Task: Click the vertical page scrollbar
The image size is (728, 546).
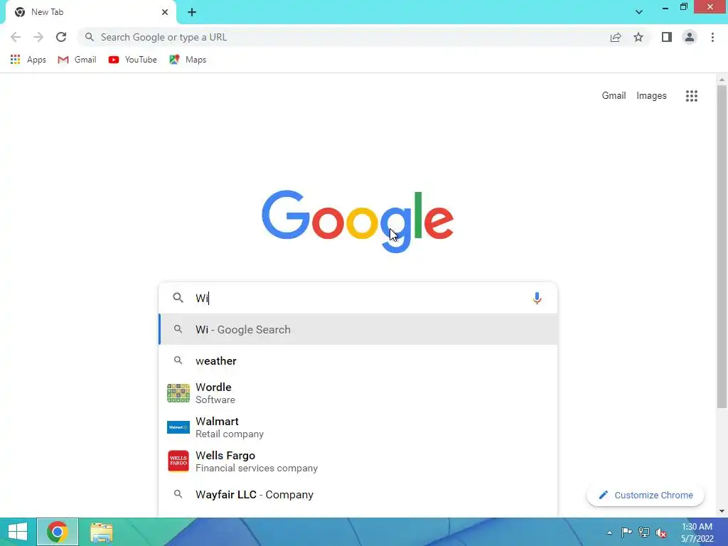Action: [x=722, y=246]
